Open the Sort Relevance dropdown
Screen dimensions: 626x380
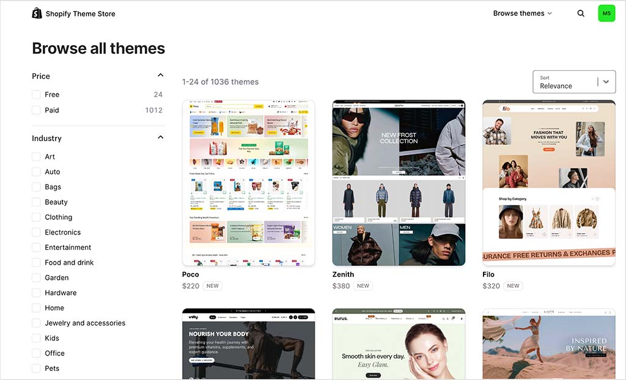573,81
